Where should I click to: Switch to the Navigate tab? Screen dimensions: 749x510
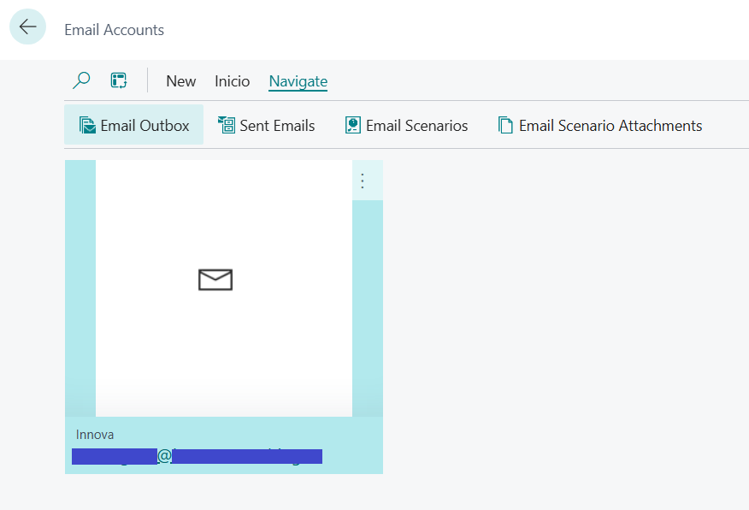pyautogui.click(x=298, y=81)
